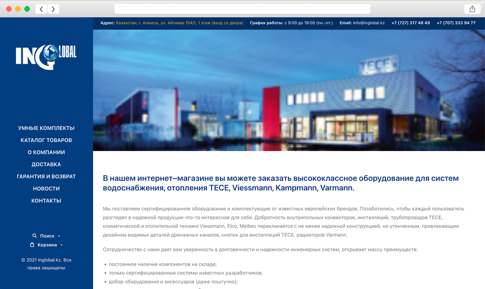Click the InGlobal logo in sidebar
Screen dimensions: 485x289
click(x=46, y=56)
